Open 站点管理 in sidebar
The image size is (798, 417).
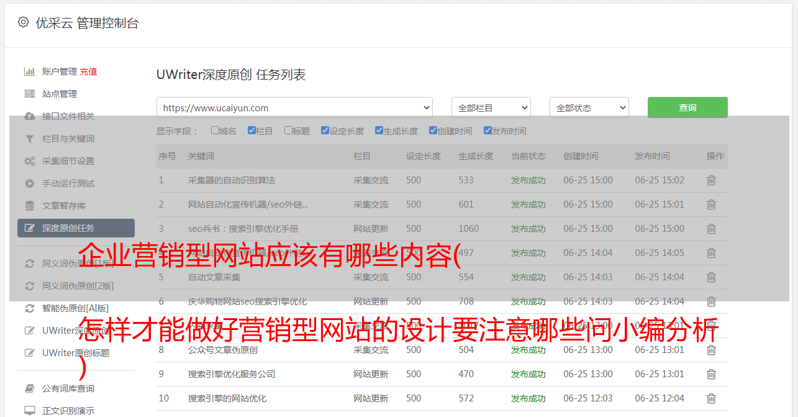coord(60,94)
